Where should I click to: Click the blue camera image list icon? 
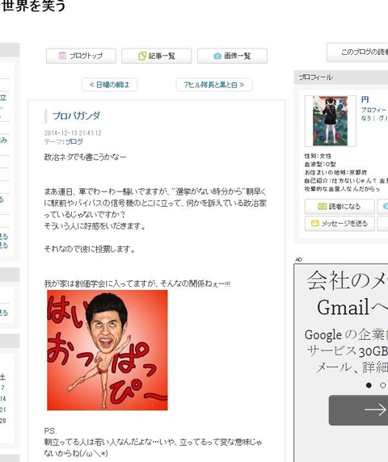[217, 56]
